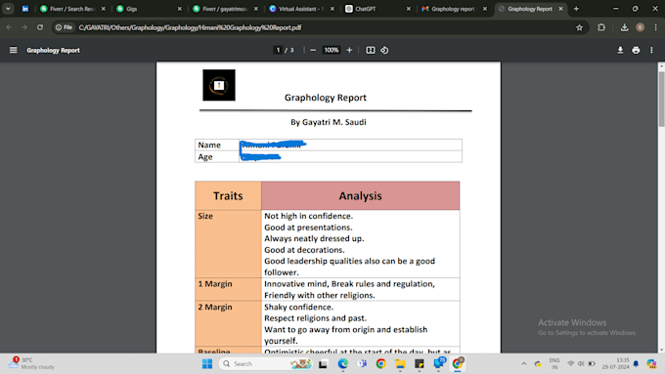Print the Graphology Report PDF
Screen dimensions: 665x374
[636, 50]
